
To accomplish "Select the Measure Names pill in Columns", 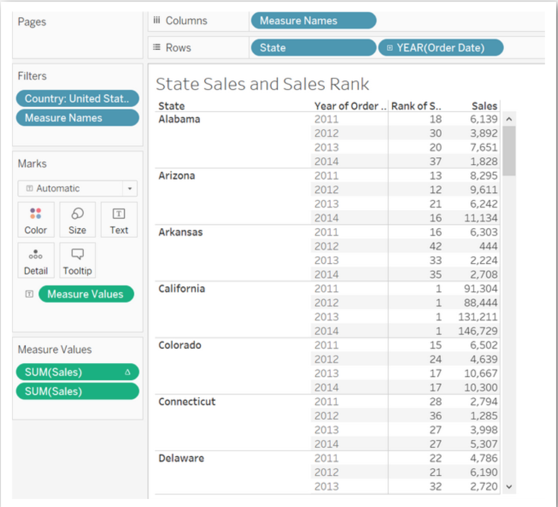I will tap(313, 20).
